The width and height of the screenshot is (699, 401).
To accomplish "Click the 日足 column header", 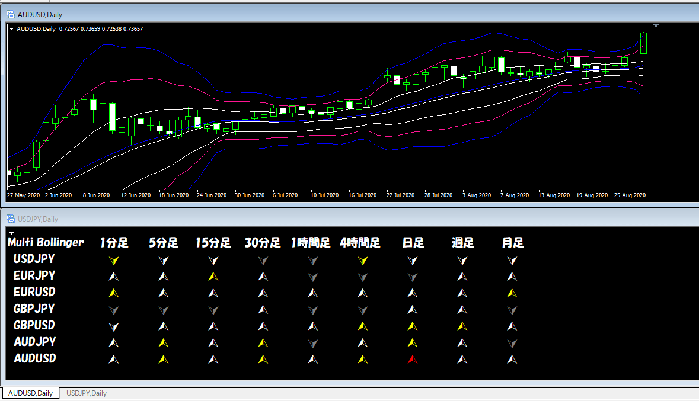I will click(413, 242).
